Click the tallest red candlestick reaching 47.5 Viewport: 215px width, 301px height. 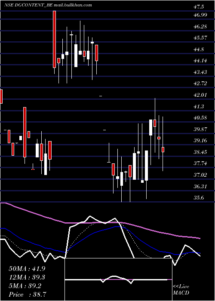54,40
